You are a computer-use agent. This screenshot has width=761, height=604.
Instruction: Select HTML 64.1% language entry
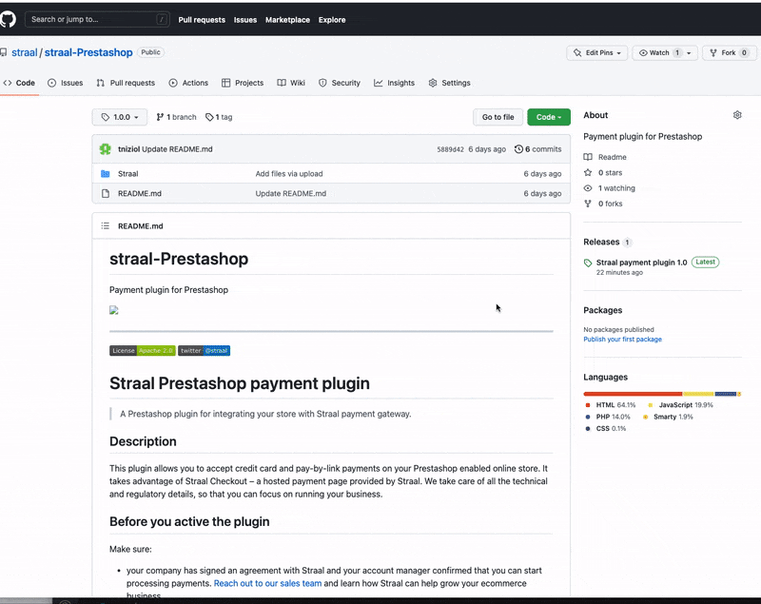(611, 405)
